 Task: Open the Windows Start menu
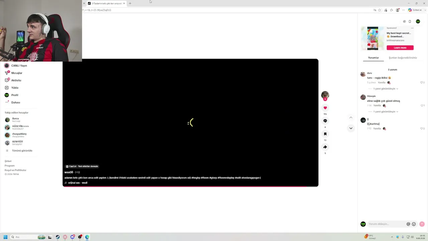tap(5, 237)
